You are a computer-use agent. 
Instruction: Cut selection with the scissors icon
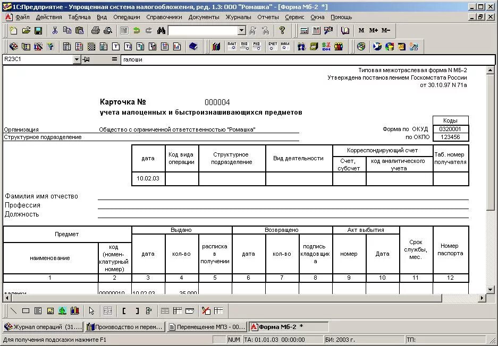coord(55,30)
